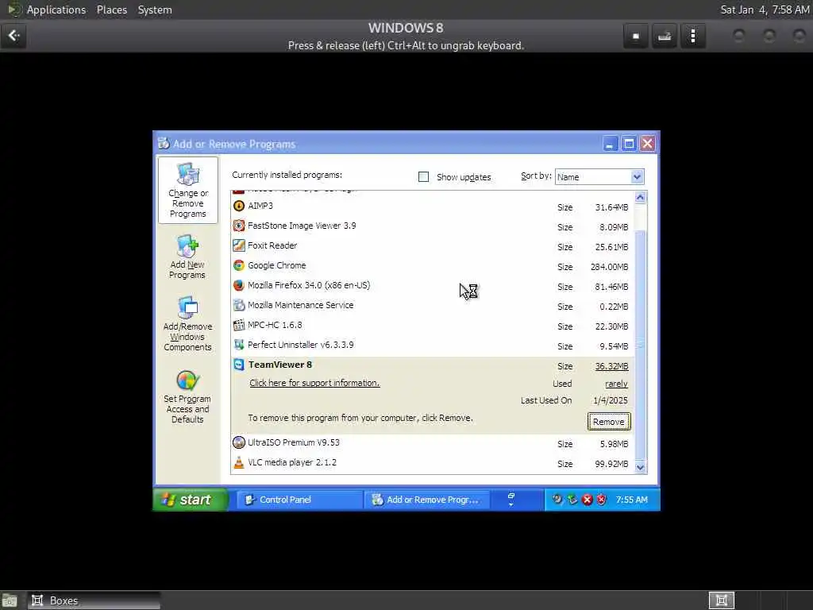Click the Boxes keyboard shortcuts button
Screen dimensions: 813x610
point(665,36)
